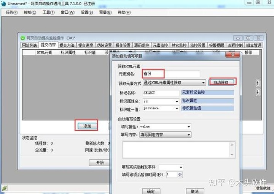Click the 添加 button
This screenshot has width=274, height=194.
click(87, 126)
